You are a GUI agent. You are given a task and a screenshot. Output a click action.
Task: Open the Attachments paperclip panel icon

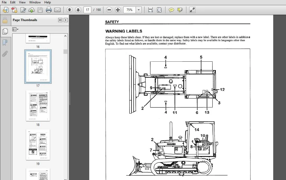point(5,54)
